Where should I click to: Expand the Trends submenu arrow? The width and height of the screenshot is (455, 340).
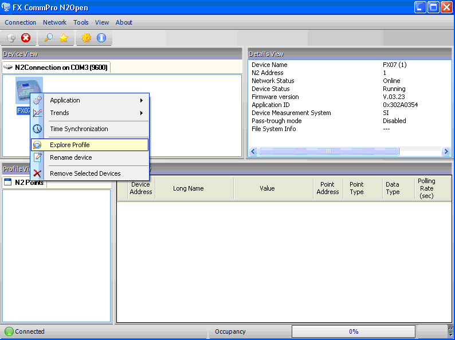(x=142, y=113)
